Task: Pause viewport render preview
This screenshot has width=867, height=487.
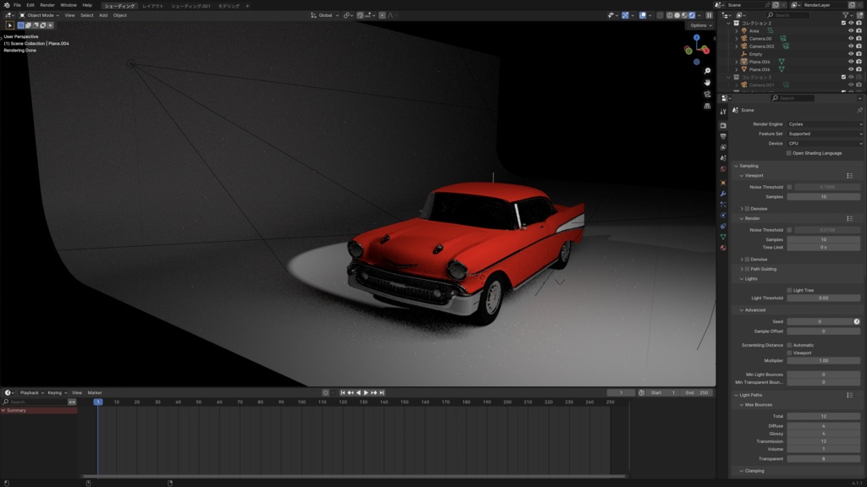Action: click(x=710, y=15)
